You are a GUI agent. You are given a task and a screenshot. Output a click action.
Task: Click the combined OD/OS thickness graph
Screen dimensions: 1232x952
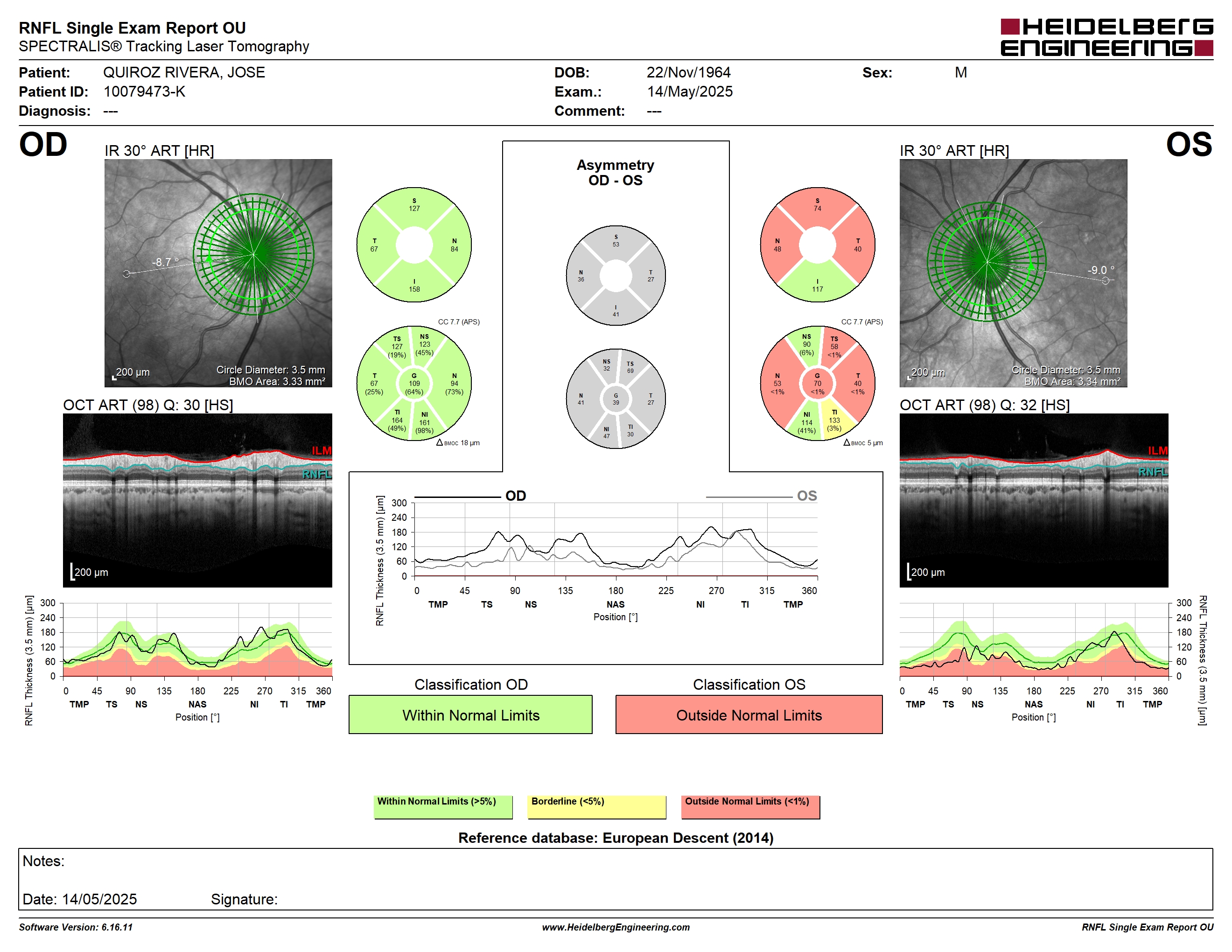tap(616, 539)
